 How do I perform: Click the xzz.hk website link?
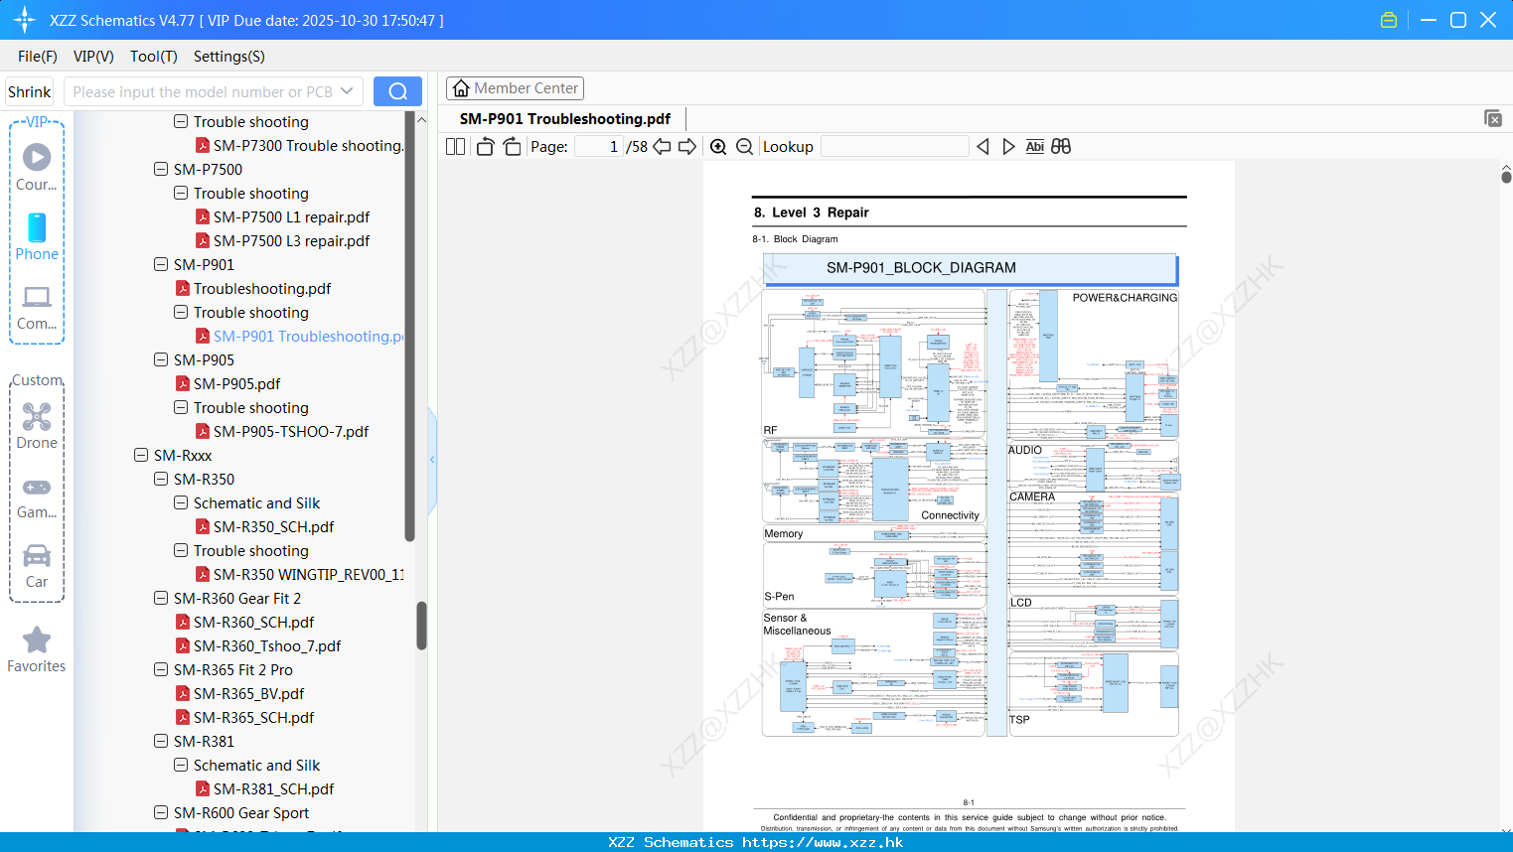pyautogui.click(x=823, y=842)
